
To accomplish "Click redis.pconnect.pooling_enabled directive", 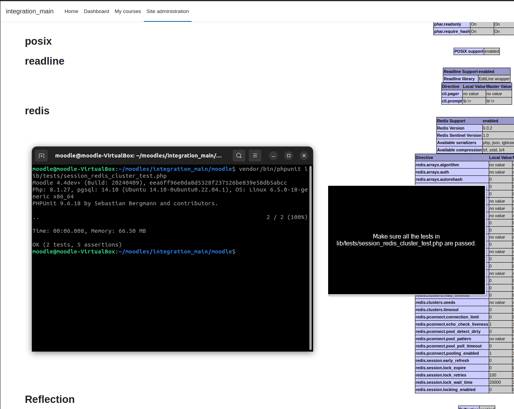I will (x=452, y=353).
